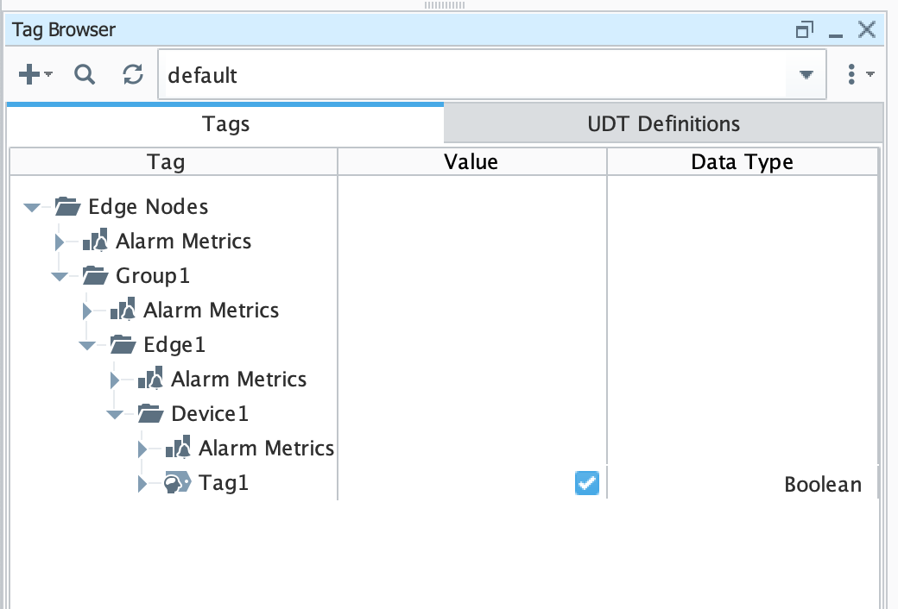Screen dimensions: 898x609
Task: Toggle the Tag1 boolean value checkbox
Action: point(586,483)
